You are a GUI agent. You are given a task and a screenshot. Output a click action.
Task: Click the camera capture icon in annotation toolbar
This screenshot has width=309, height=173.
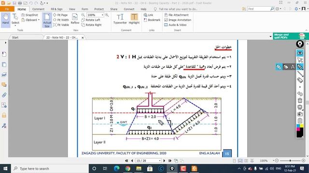(x=300, y=114)
